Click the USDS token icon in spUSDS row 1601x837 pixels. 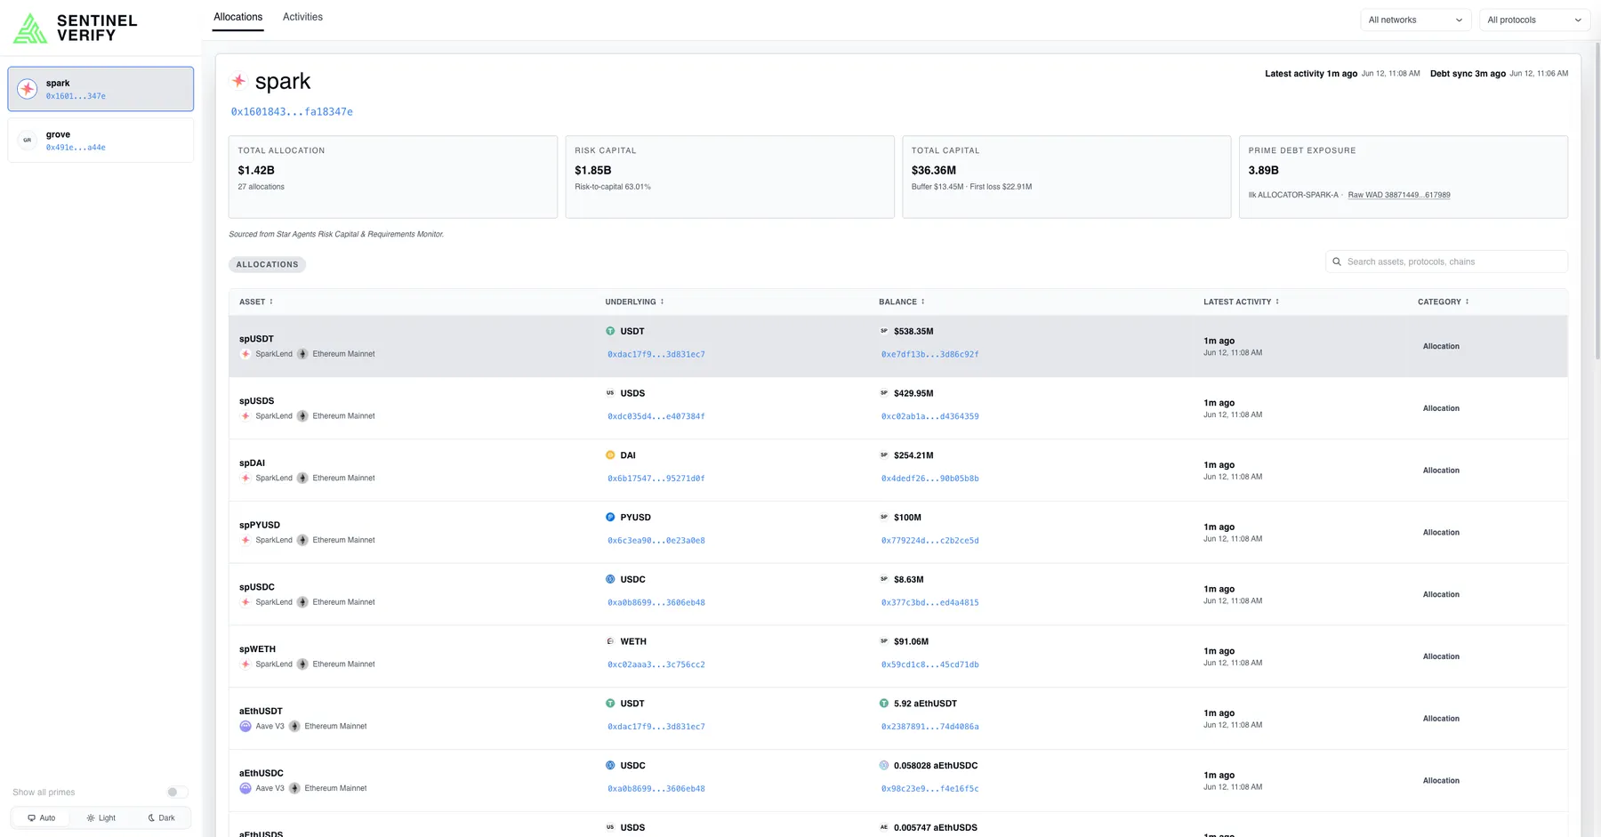610,393
